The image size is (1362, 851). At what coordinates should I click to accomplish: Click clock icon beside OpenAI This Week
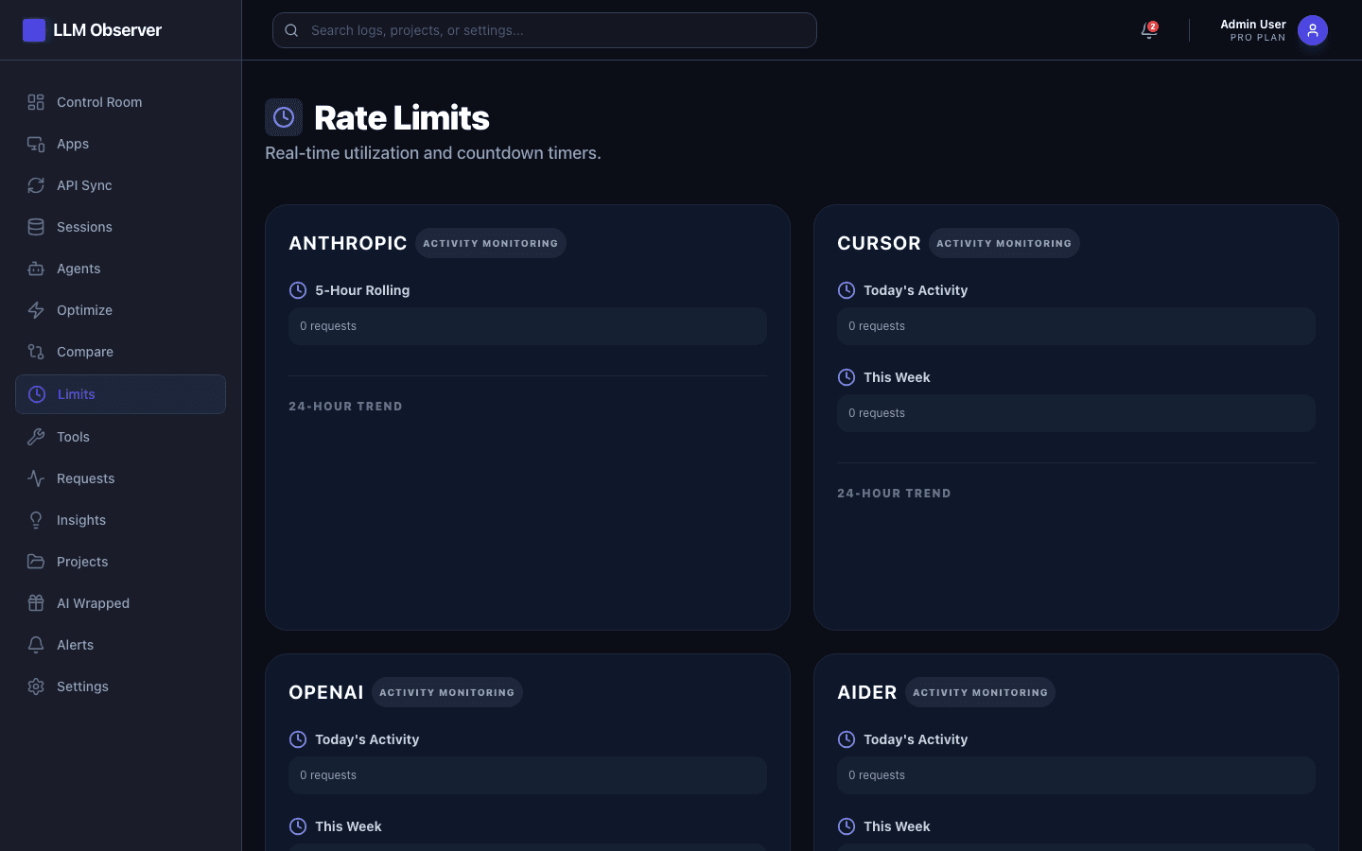(298, 826)
